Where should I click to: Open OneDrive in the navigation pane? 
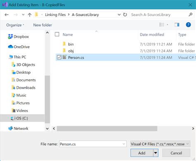click(19, 47)
